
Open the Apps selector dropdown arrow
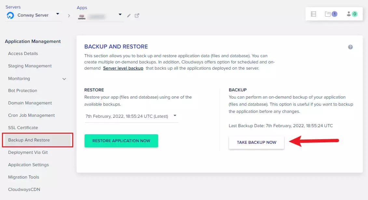120,15
